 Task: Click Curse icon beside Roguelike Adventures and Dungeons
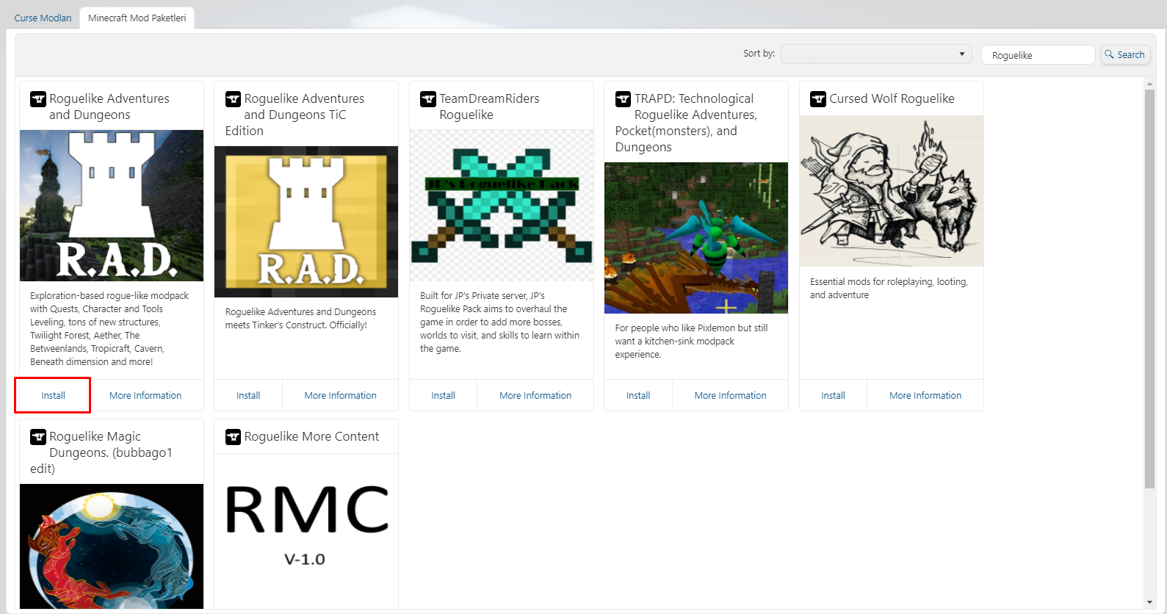38,99
